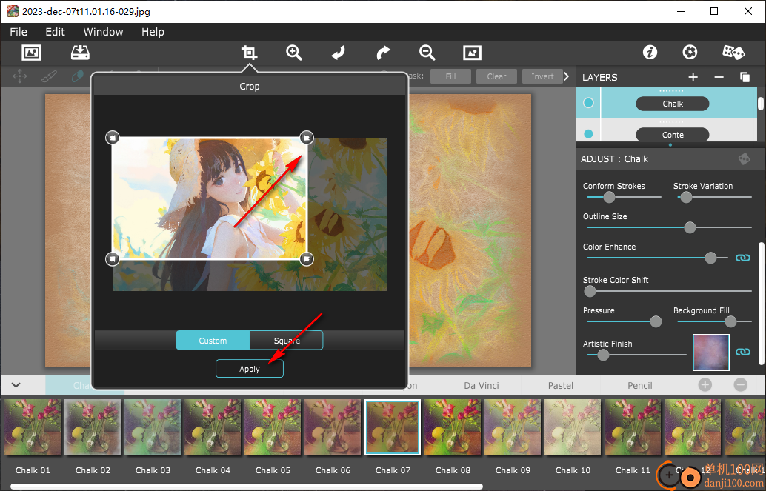Open image file icon in toolbar

(31, 53)
